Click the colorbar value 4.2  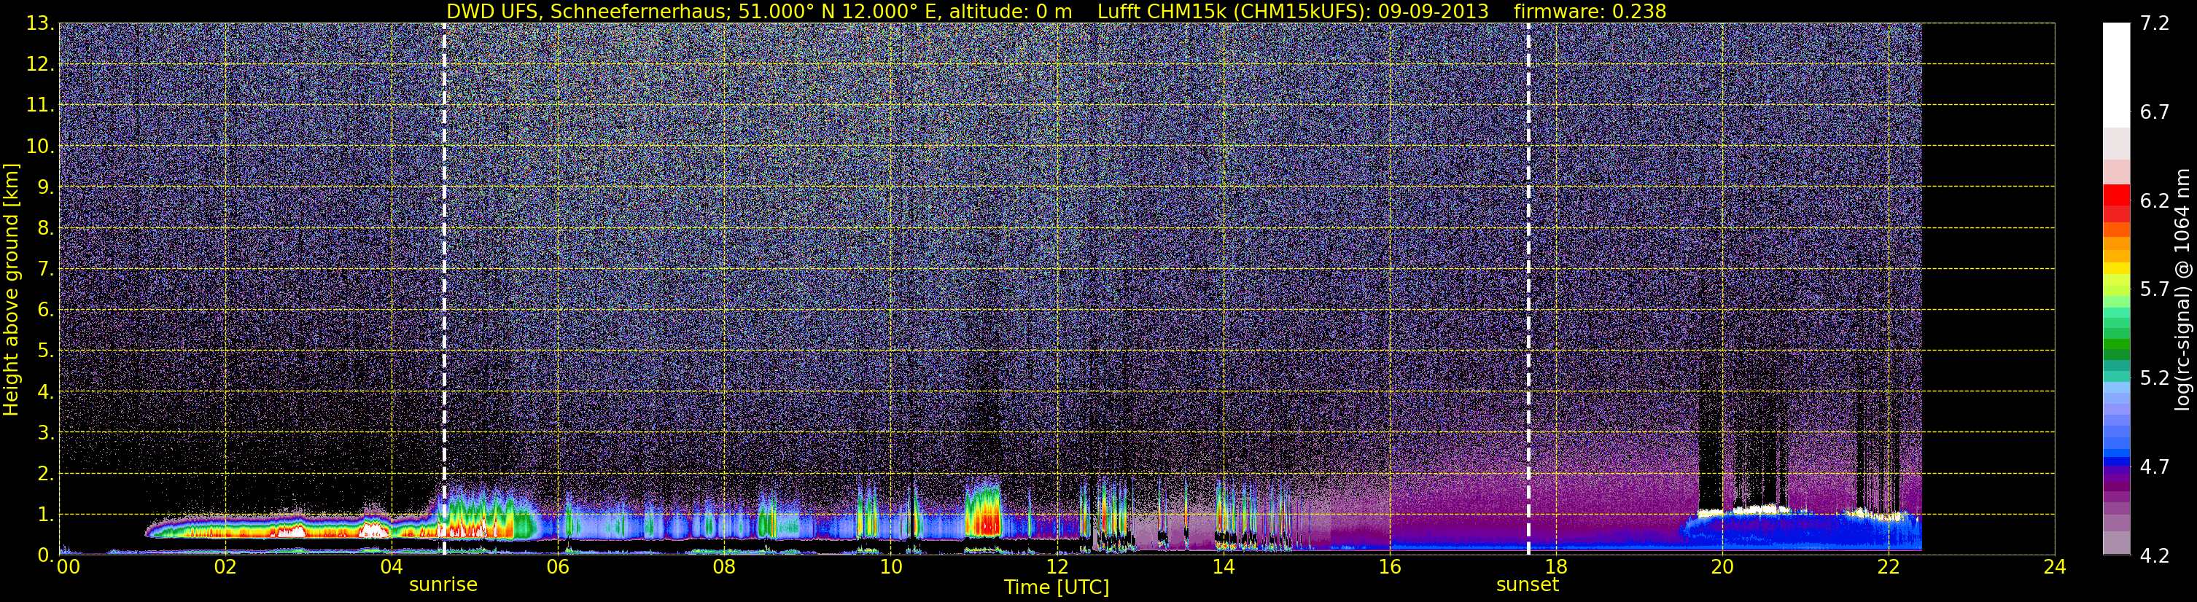pos(2155,555)
